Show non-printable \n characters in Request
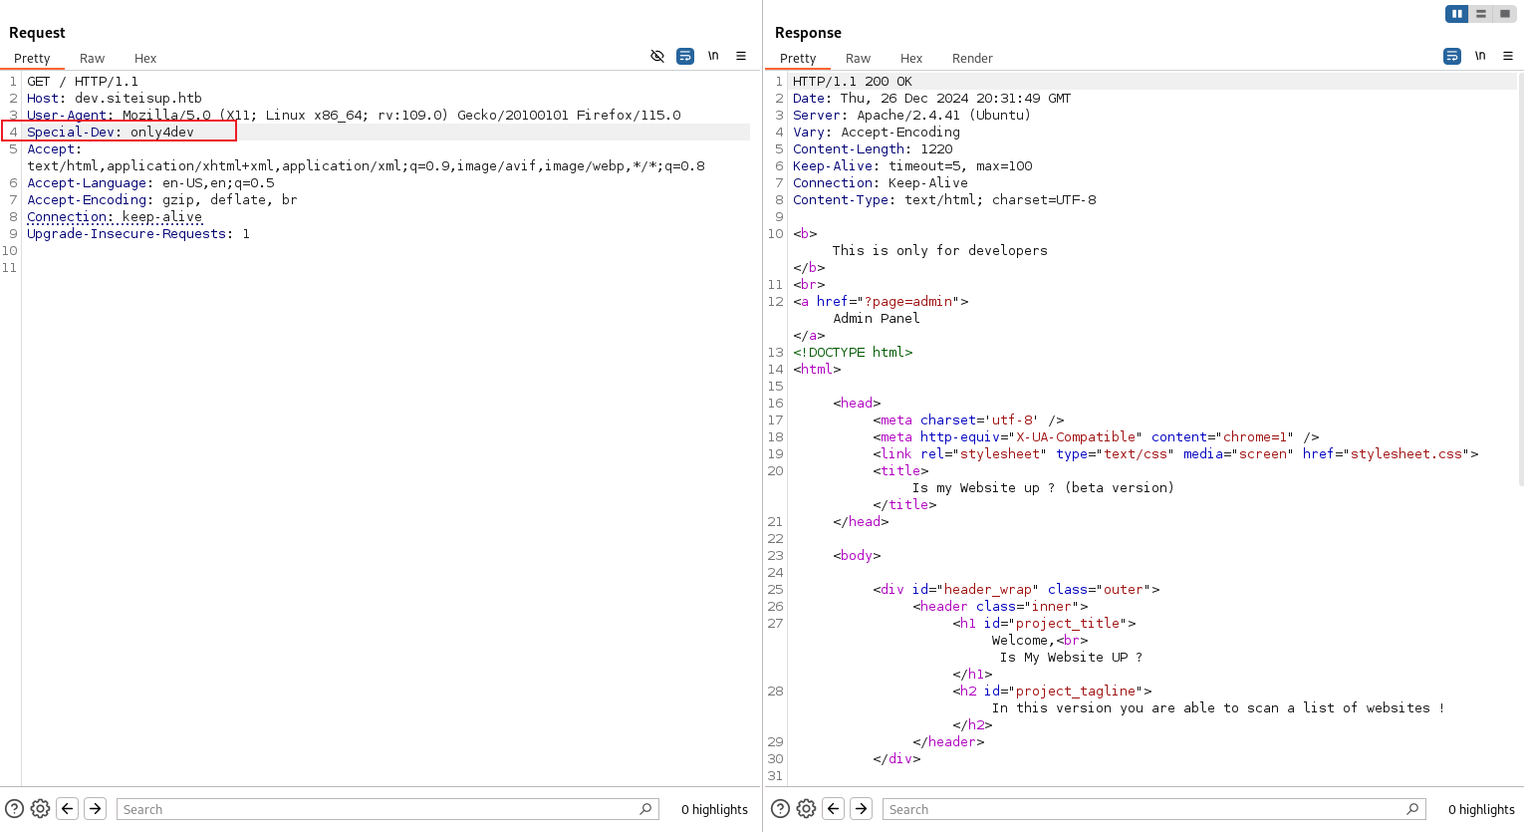The width and height of the screenshot is (1524, 832). coord(713,56)
